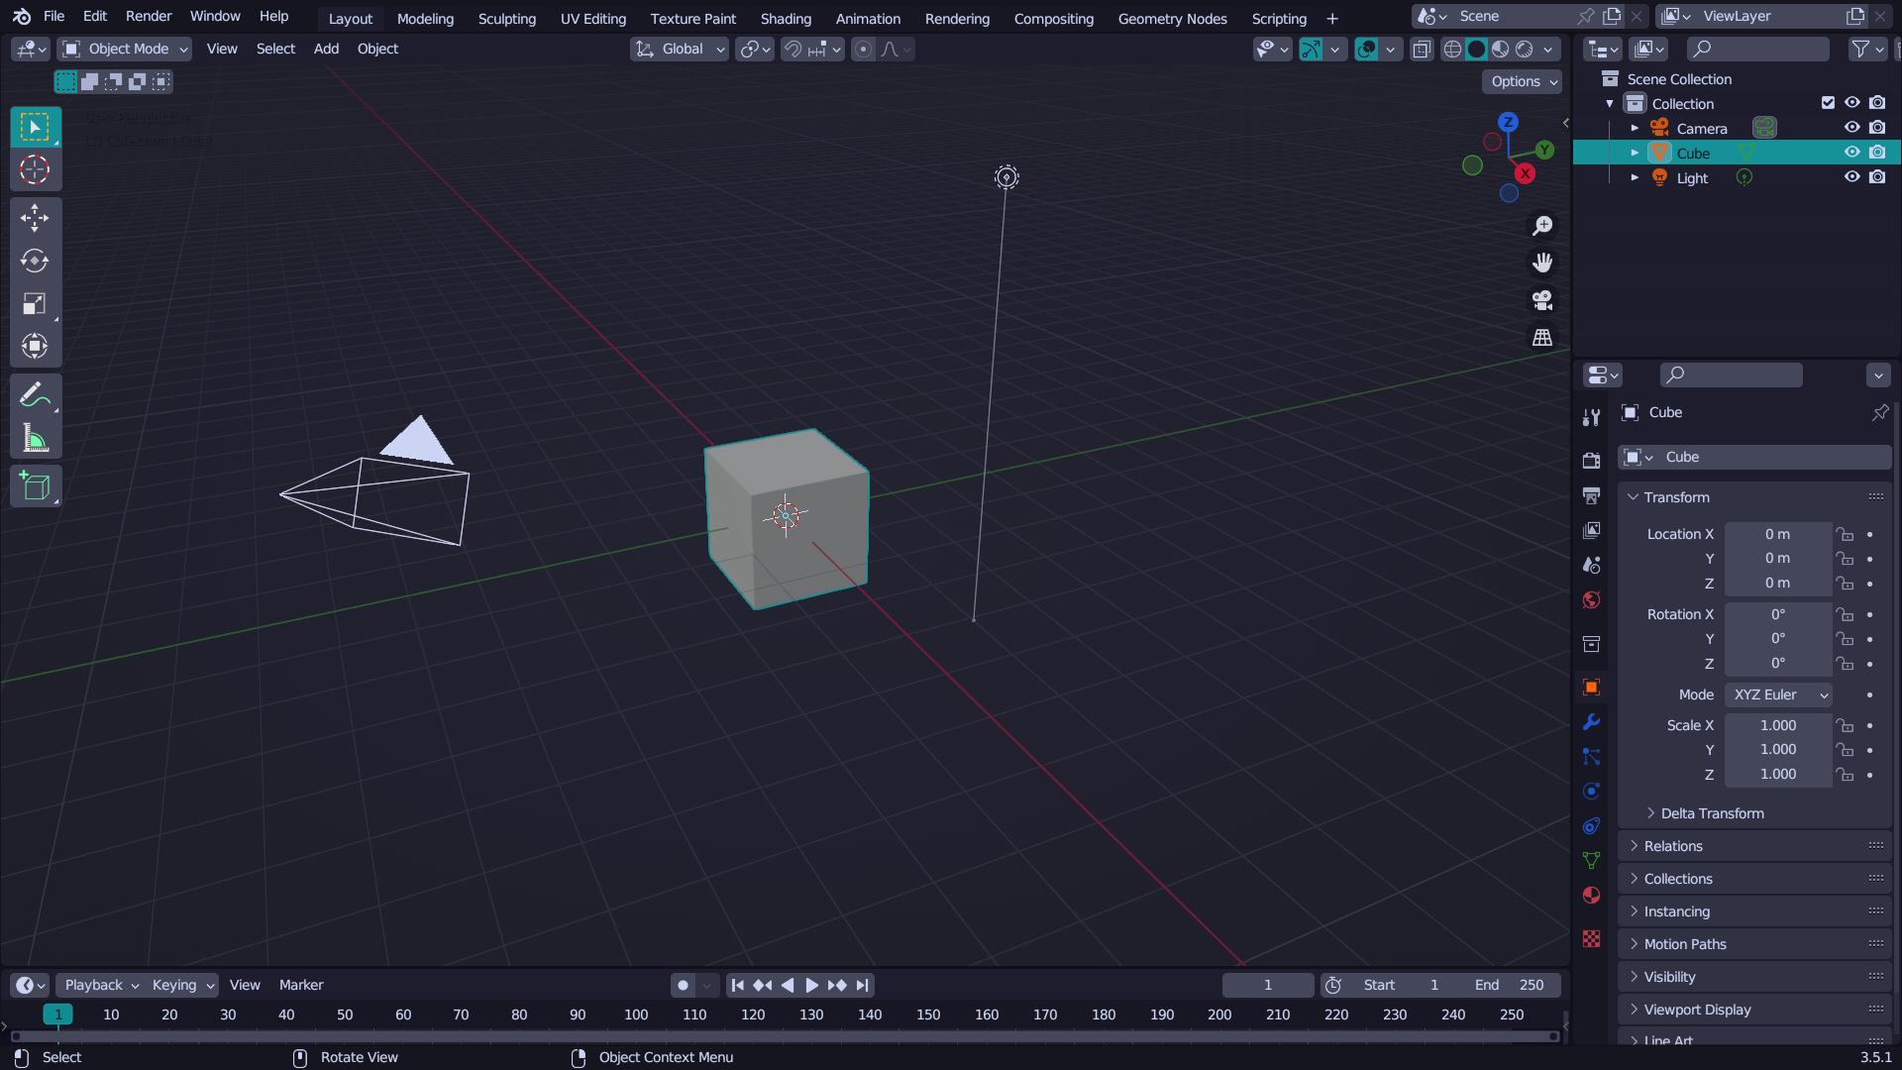Click the Transform tool icon

(x=36, y=346)
